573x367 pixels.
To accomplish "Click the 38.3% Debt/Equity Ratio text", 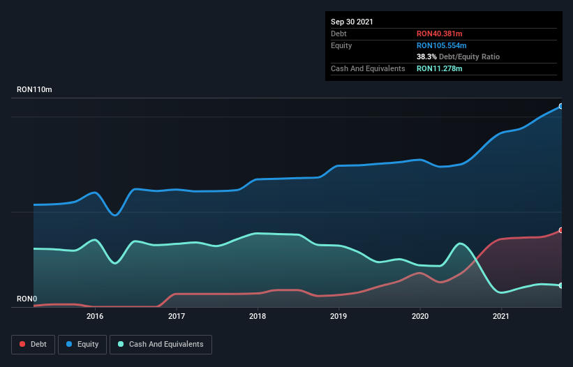I will [x=459, y=57].
